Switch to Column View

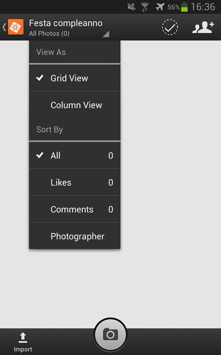(x=75, y=105)
